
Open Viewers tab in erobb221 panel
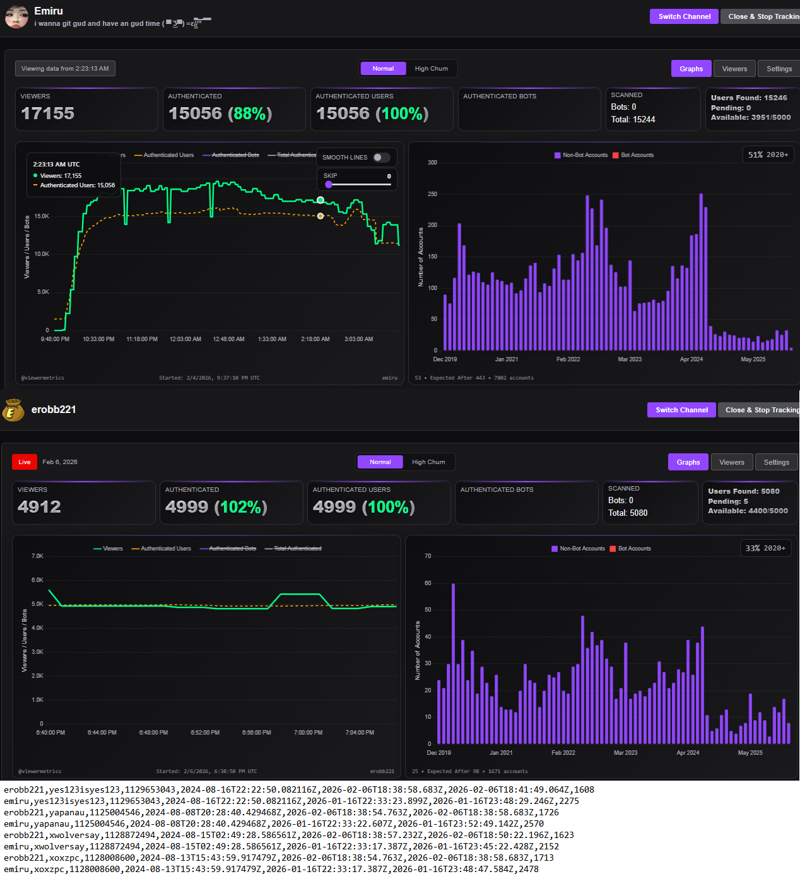coord(732,462)
